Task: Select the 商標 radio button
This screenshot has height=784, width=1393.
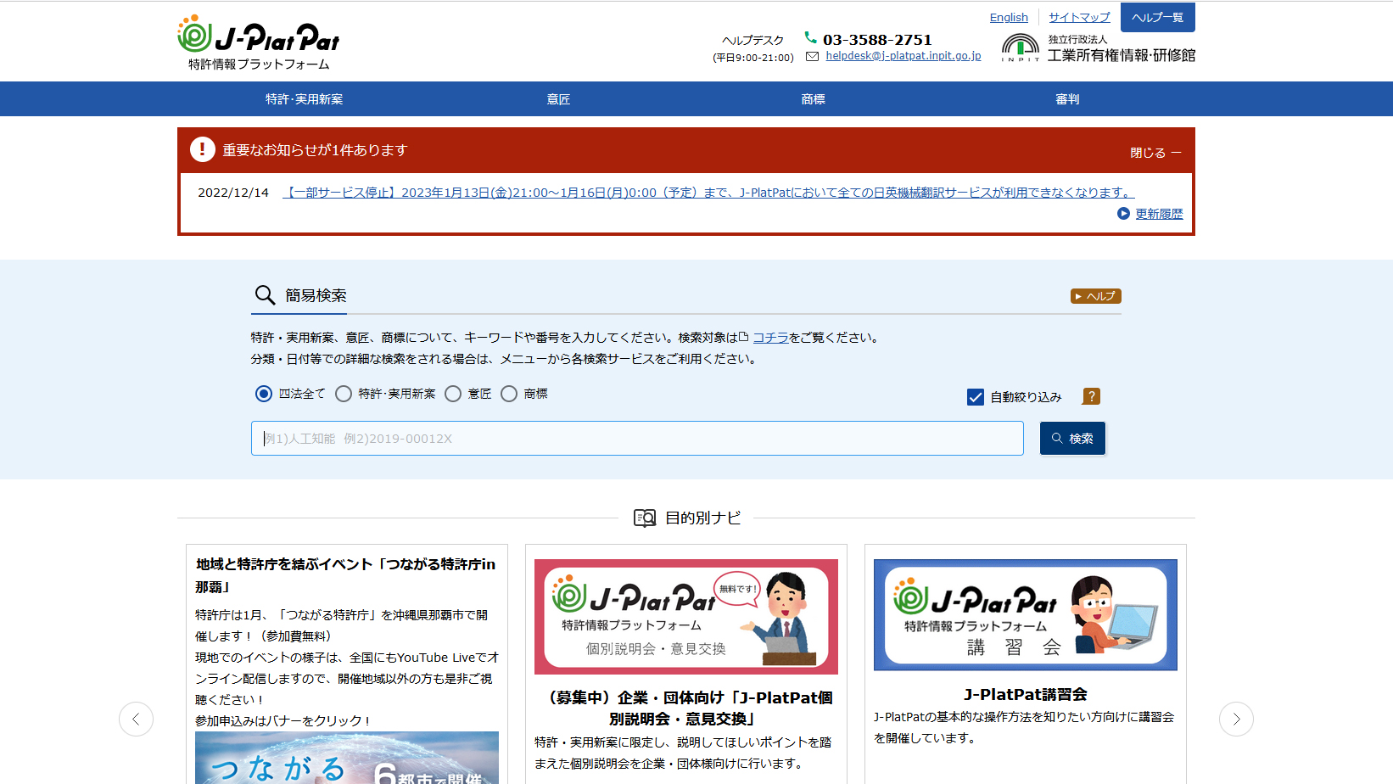Action: [x=509, y=394]
